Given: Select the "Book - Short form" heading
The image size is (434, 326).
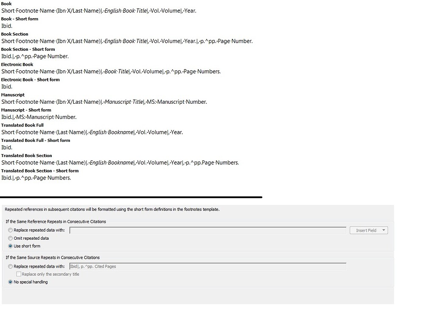Looking at the screenshot, I should pos(19,19).
